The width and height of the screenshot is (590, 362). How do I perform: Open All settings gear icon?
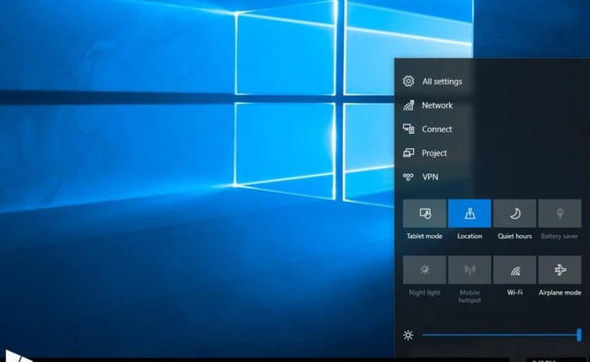click(x=408, y=81)
